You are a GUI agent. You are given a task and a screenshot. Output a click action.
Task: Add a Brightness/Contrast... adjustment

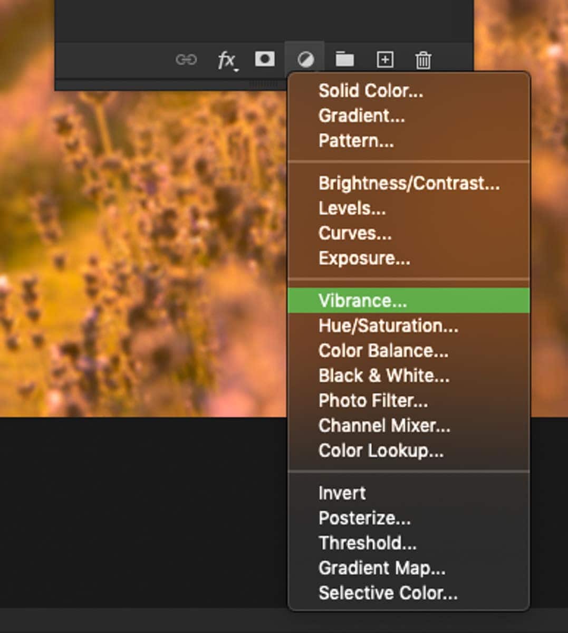[x=409, y=183]
